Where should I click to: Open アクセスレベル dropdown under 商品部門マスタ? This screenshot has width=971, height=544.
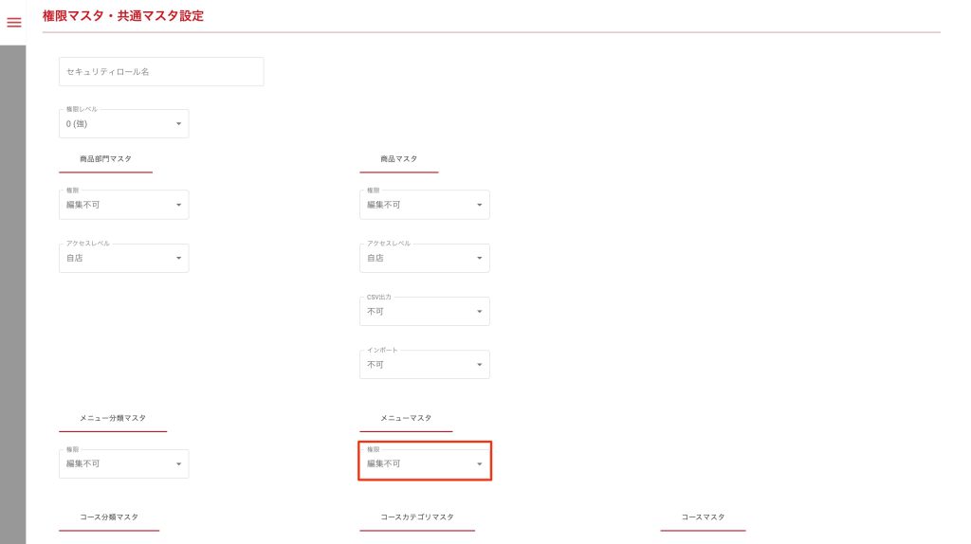point(123,258)
